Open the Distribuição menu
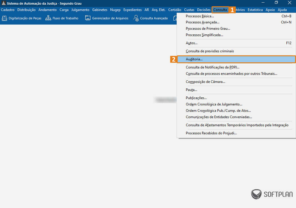Viewport: 296px width, 208px height. click(x=26, y=10)
